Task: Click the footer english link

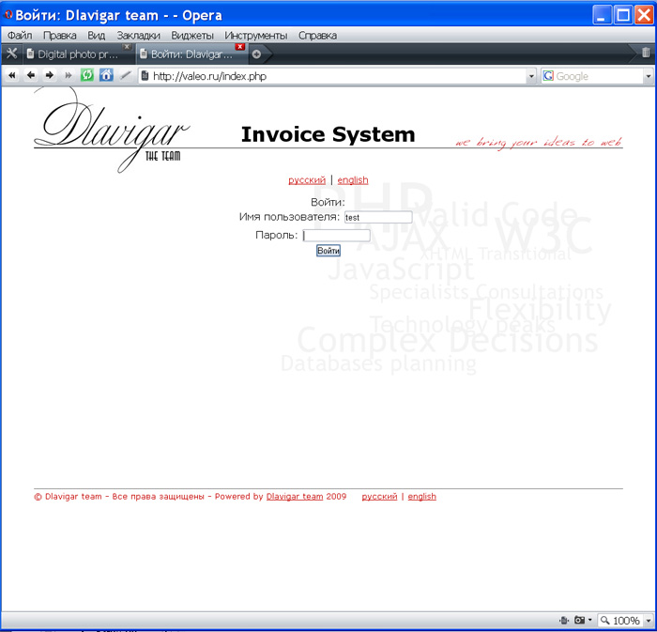Action: click(422, 496)
